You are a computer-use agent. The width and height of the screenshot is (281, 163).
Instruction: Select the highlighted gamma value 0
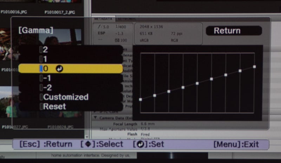[71, 68]
